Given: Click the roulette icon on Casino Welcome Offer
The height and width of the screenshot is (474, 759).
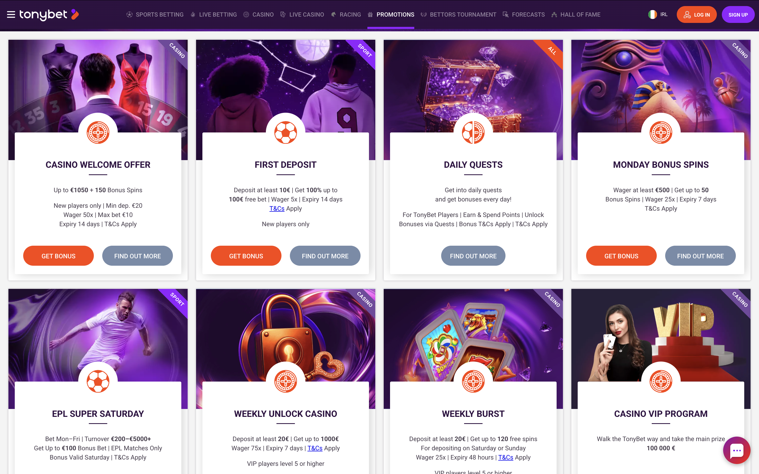Looking at the screenshot, I should (x=98, y=133).
